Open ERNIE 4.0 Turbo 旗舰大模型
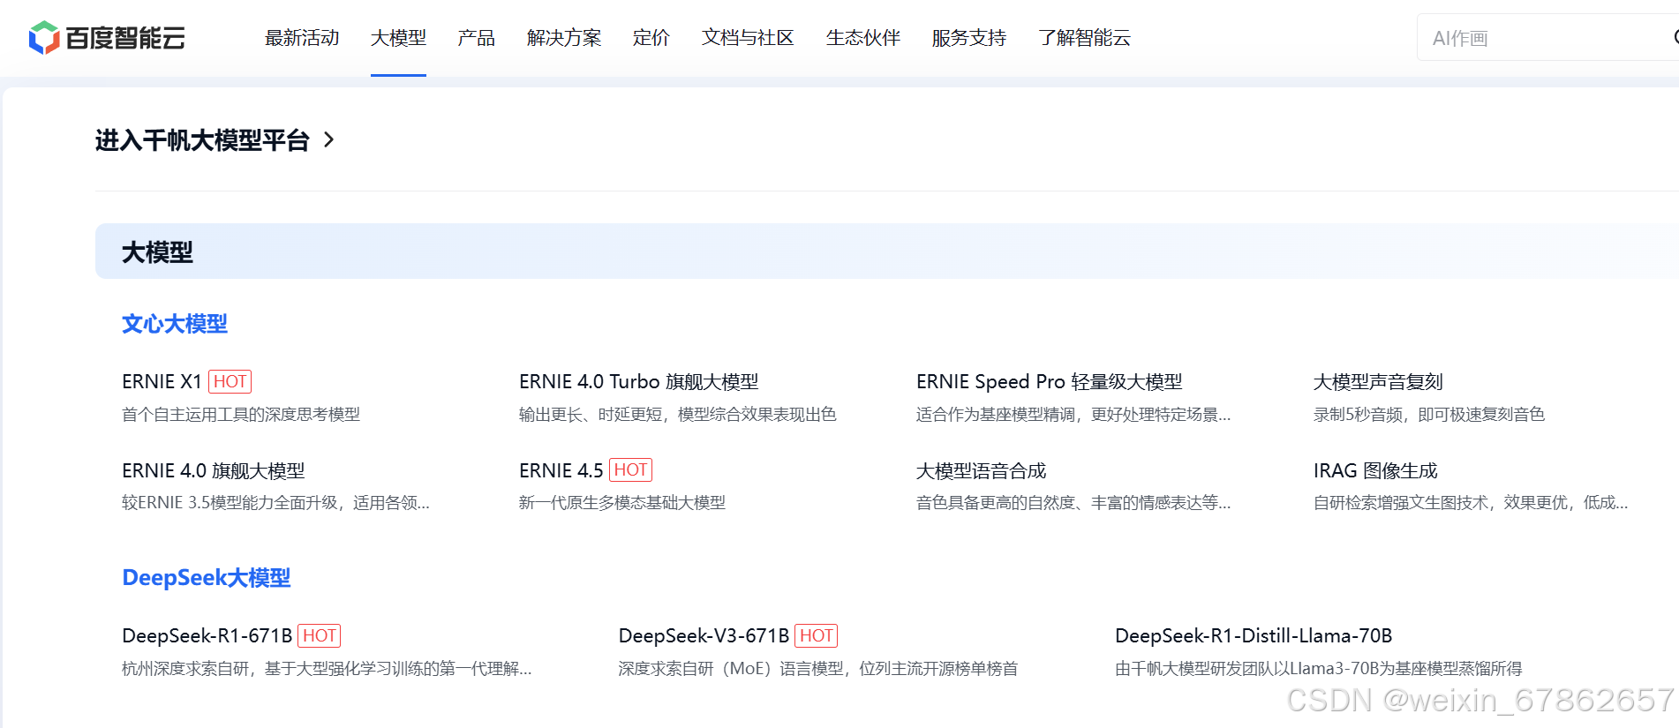The image size is (1679, 728). (639, 381)
